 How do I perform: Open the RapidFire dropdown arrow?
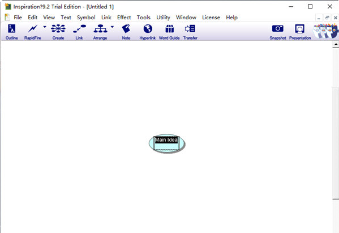pos(45,27)
